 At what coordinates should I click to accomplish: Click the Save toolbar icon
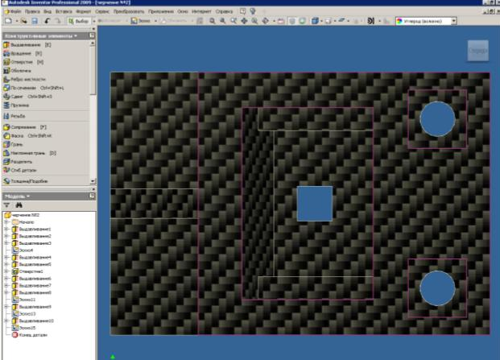[35, 21]
